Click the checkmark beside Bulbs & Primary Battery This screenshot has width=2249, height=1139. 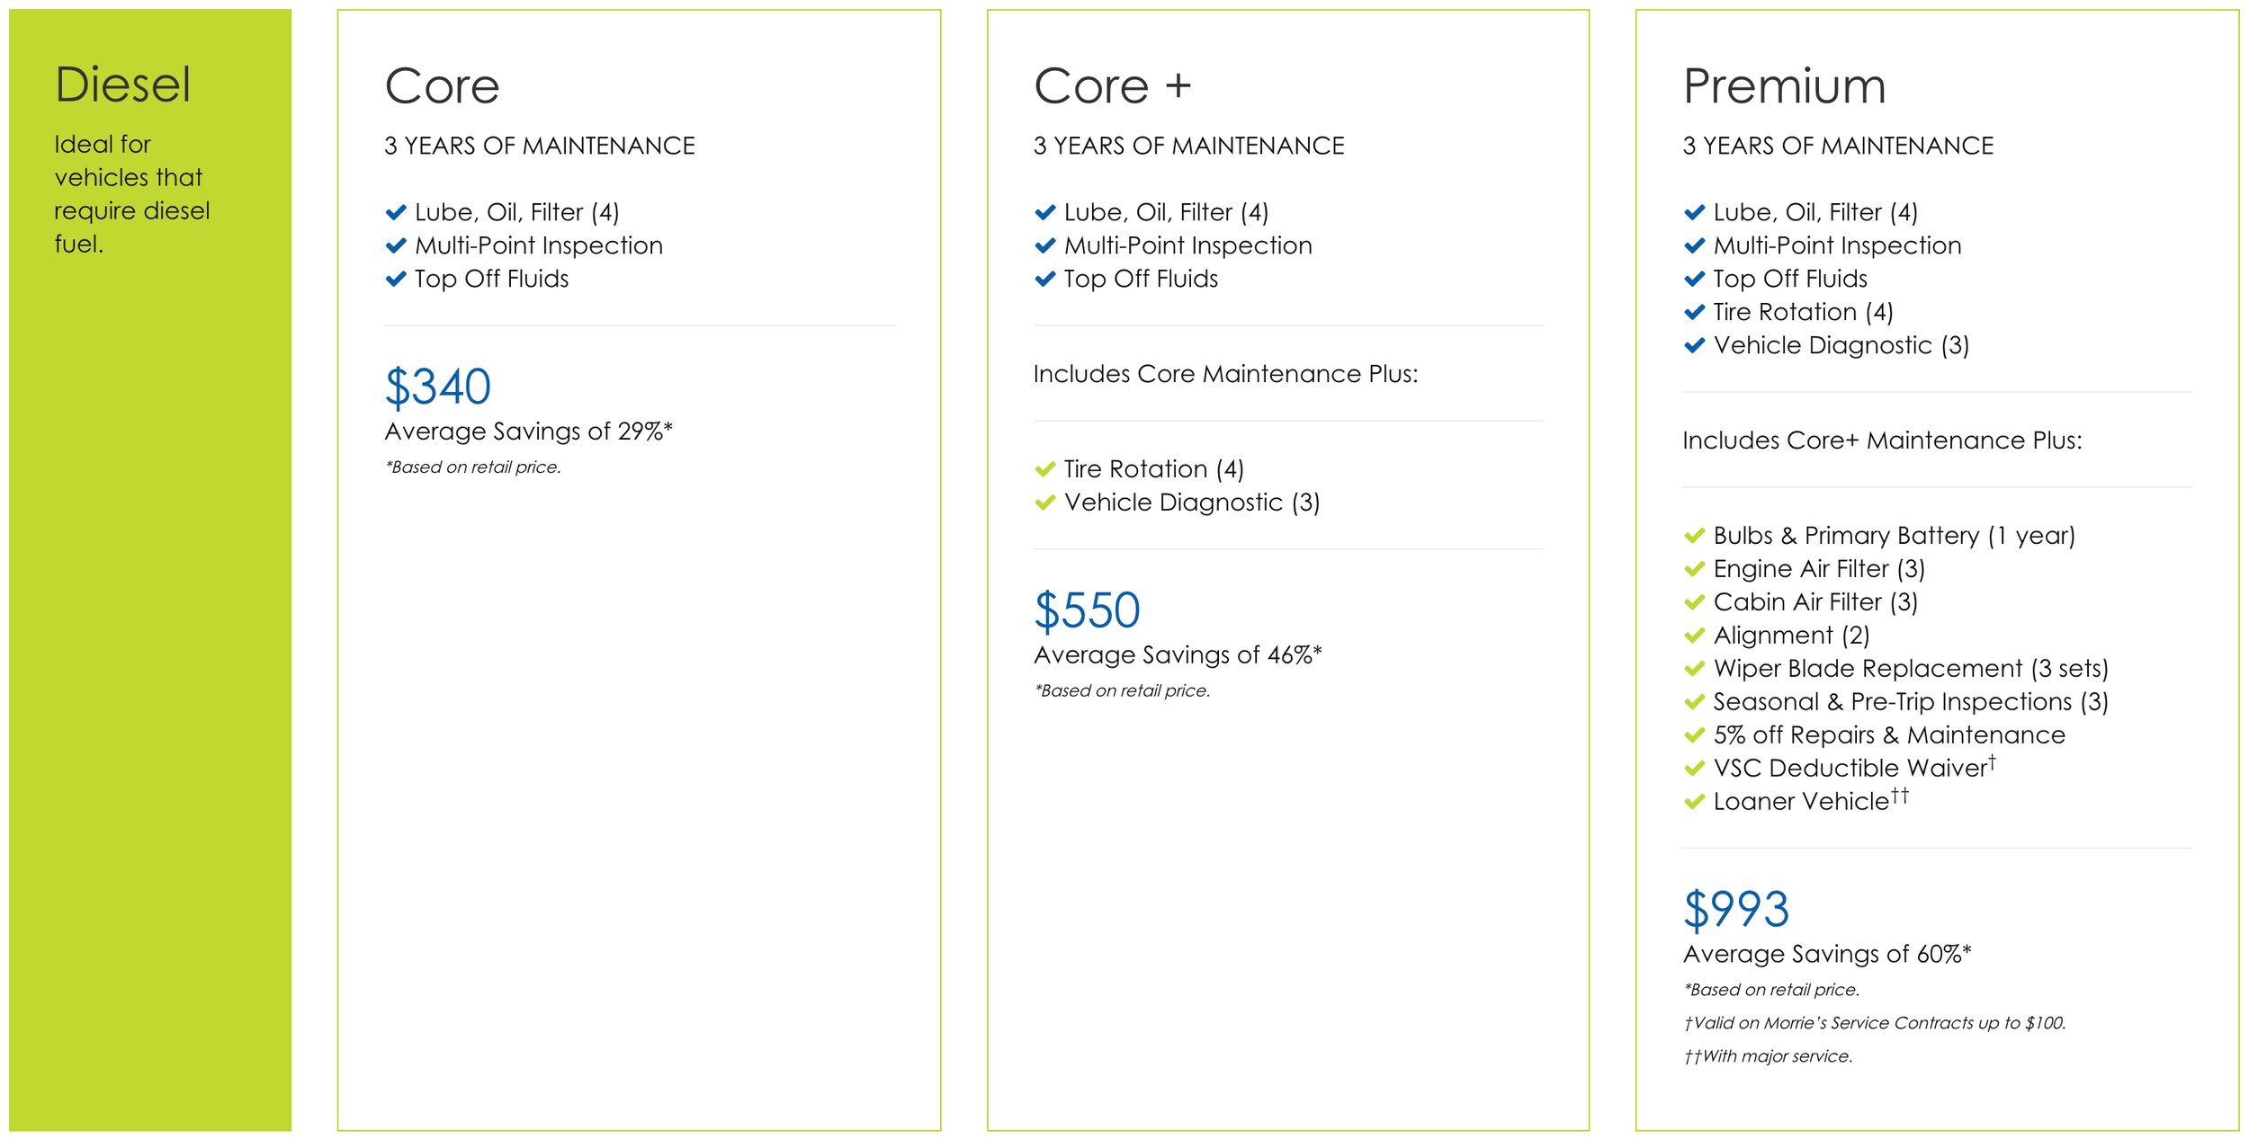point(1694,536)
